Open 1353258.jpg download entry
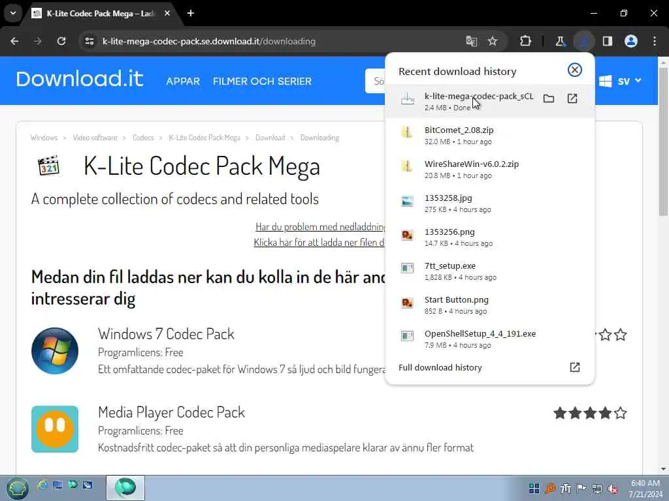The image size is (669, 501). [490, 204]
